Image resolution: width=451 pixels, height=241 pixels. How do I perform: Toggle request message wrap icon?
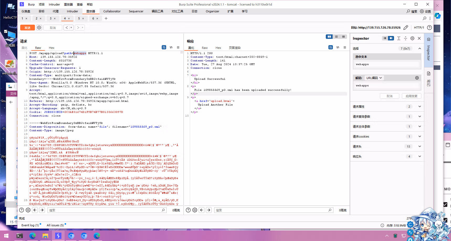tap(164, 47)
